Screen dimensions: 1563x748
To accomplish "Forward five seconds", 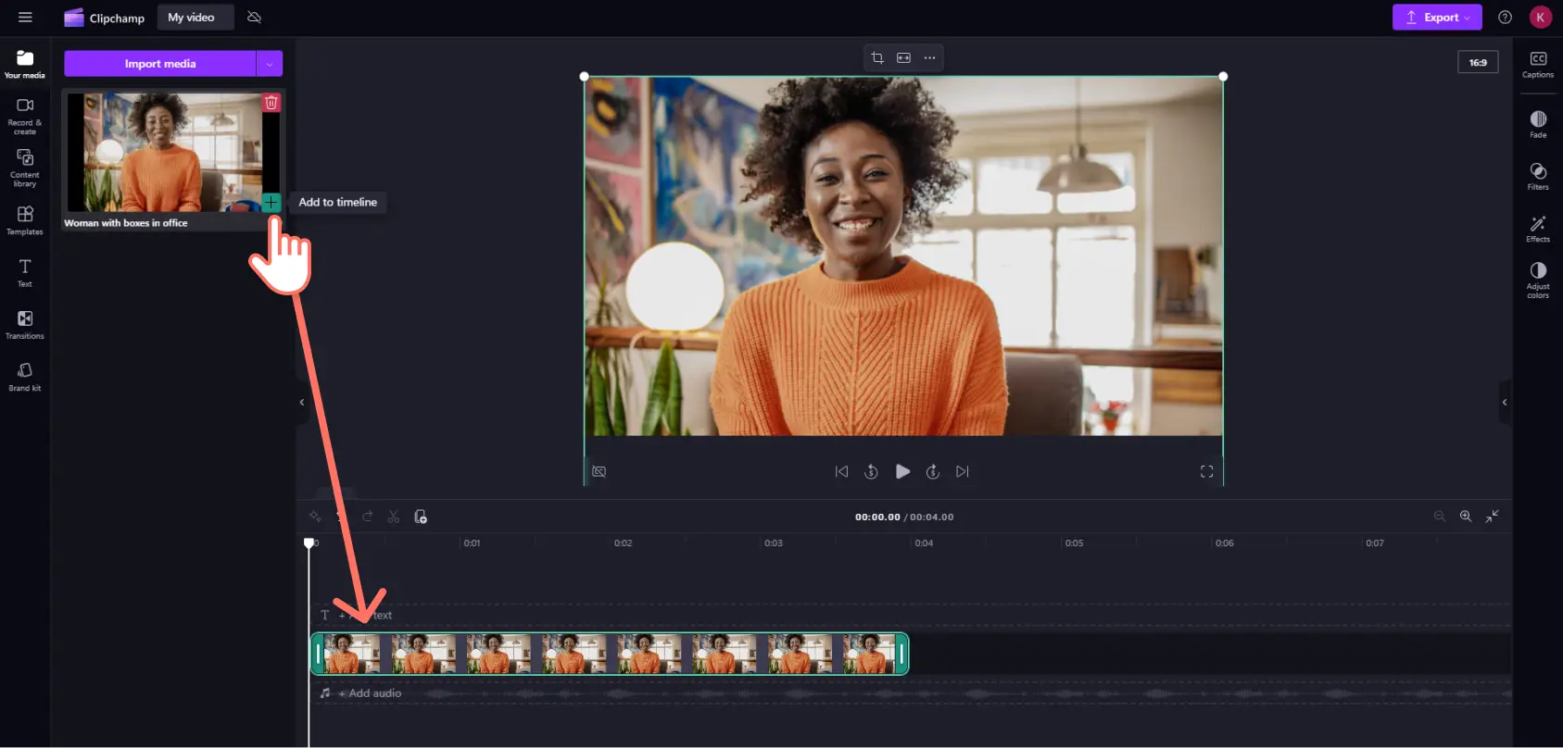I will click(x=933, y=471).
